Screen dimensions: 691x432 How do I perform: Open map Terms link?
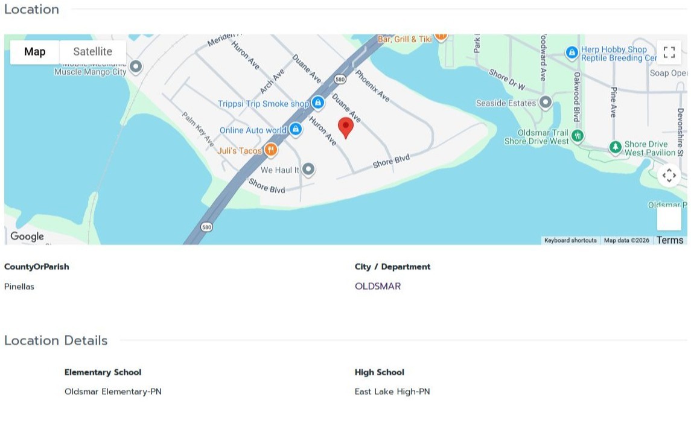(670, 240)
